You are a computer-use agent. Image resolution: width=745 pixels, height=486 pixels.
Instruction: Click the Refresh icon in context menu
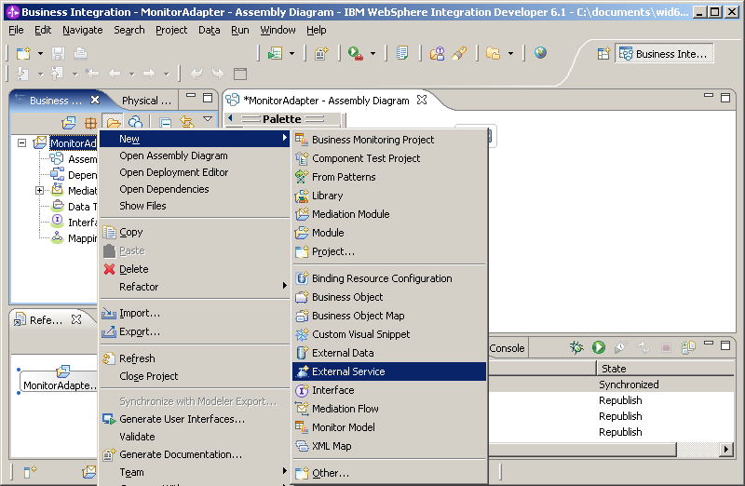[x=109, y=358]
